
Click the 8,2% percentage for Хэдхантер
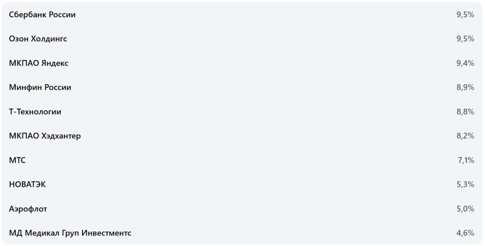tap(465, 136)
